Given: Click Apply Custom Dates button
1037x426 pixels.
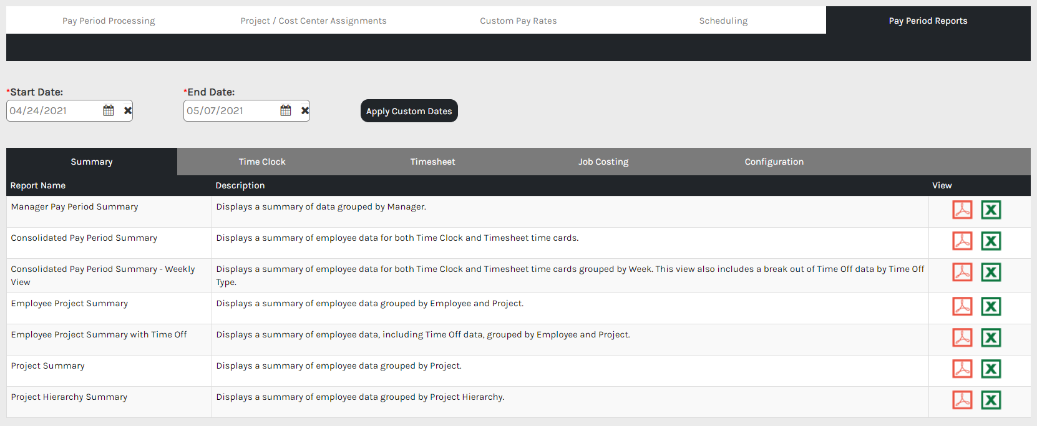Looking at the screenshot, I should pos(409,111).
